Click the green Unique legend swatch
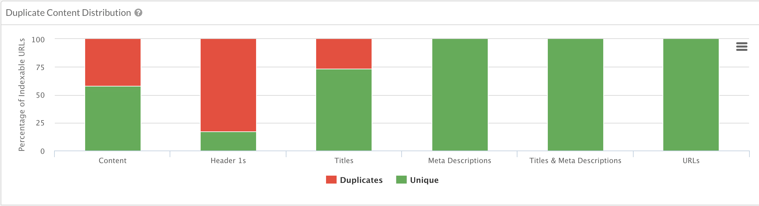The height and width of the screenshot is (206, 759). 401,180
